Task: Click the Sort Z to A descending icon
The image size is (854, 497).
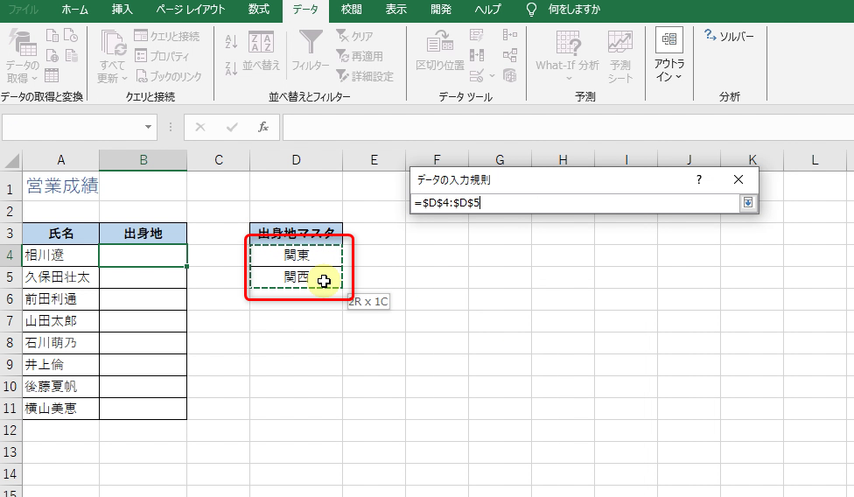Action: click(232, 67)
